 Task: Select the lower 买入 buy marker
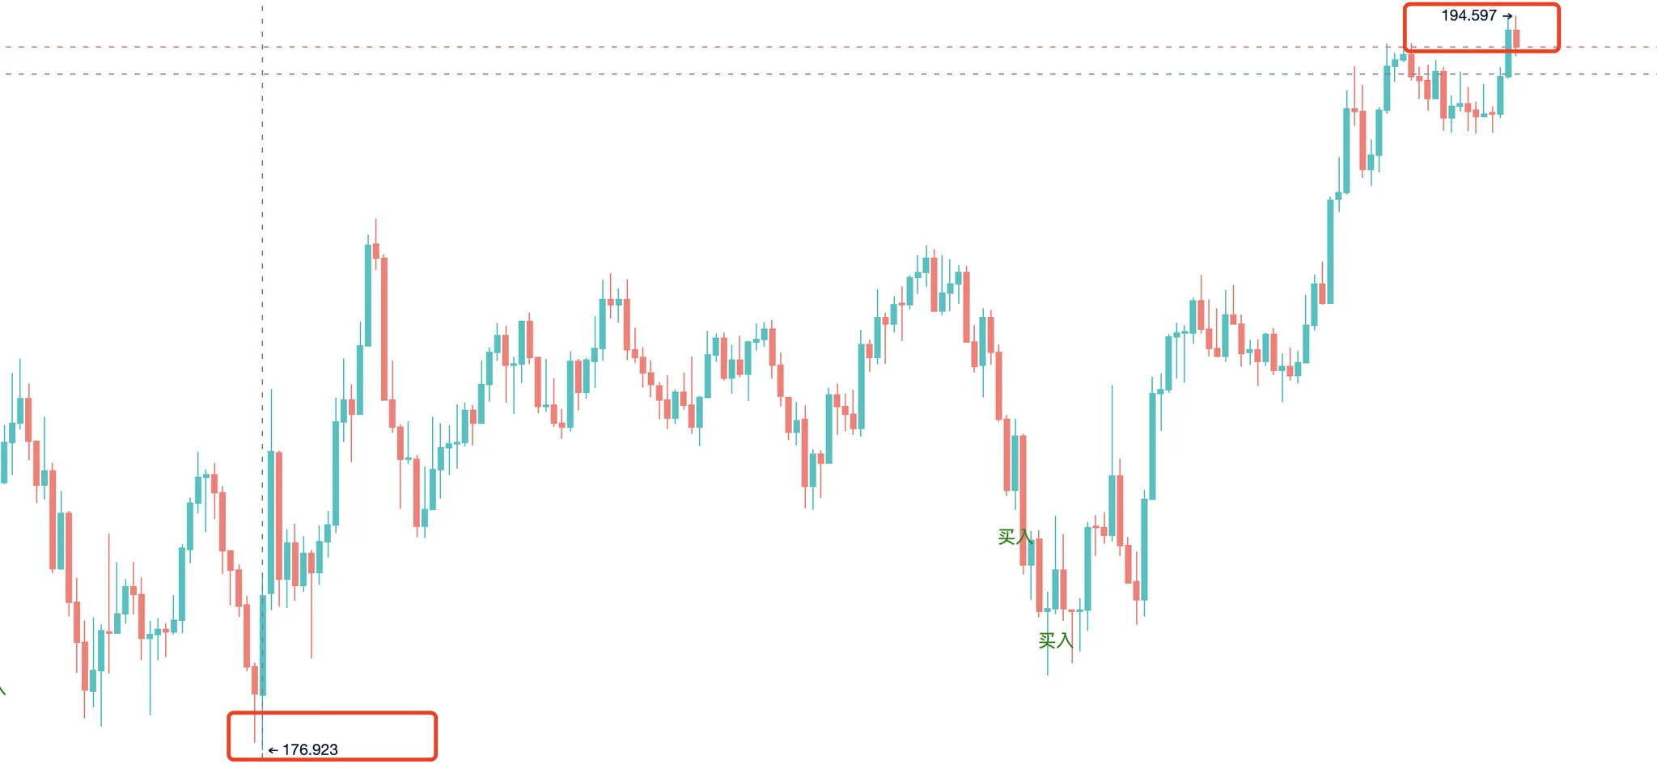tap(1055, 640)
